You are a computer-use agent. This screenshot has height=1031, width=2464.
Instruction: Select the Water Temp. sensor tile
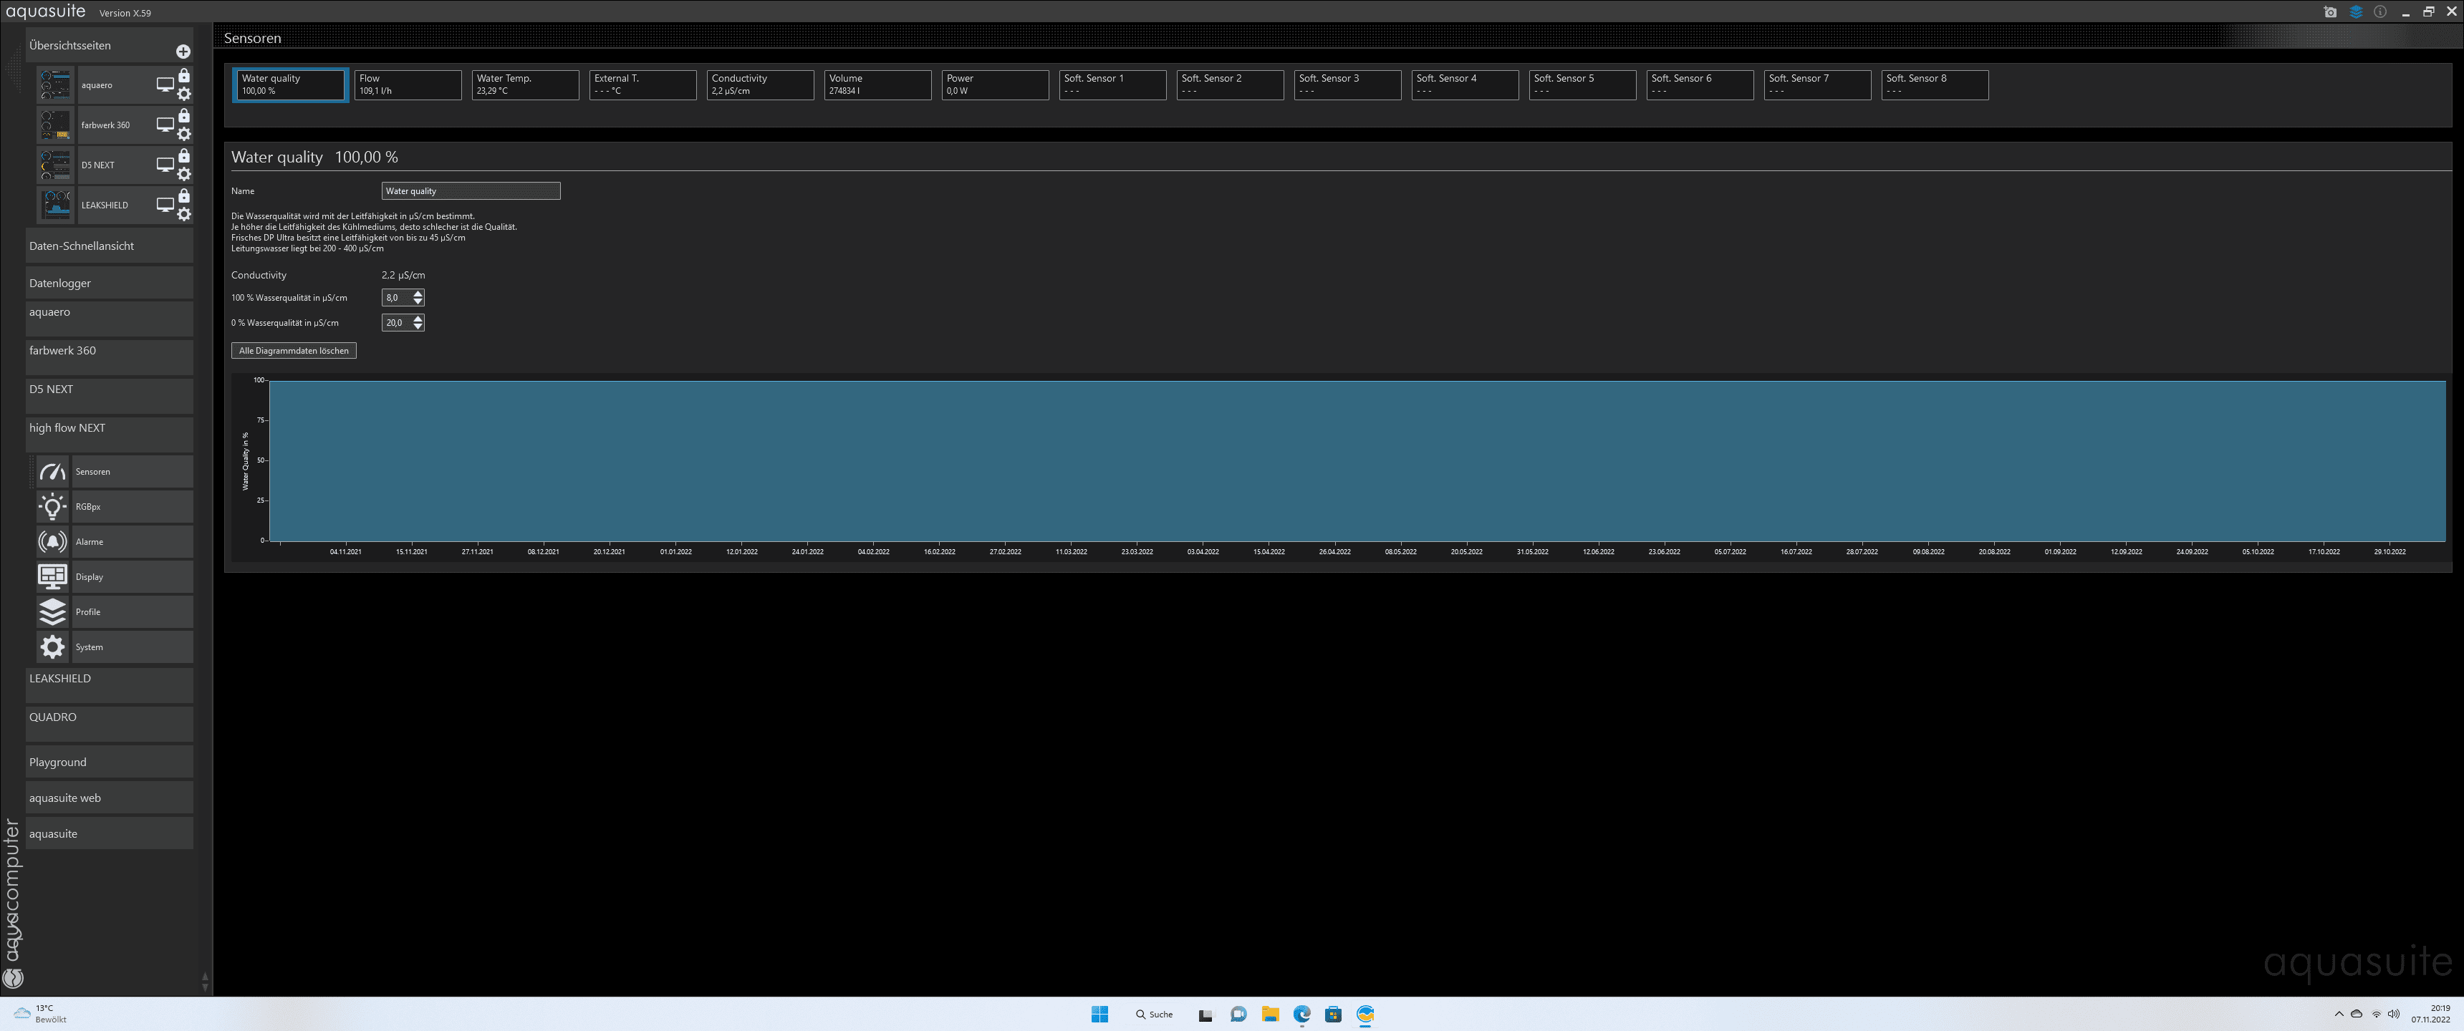[x=525, y=85]
